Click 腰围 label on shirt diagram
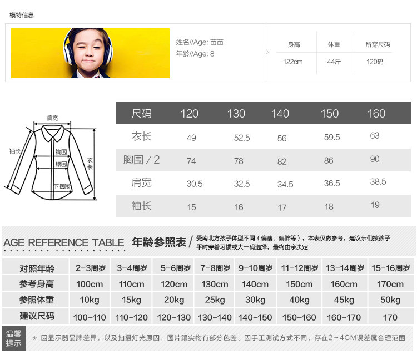The height and width of the screenshot is (355, 417). (x=61, y=165)
